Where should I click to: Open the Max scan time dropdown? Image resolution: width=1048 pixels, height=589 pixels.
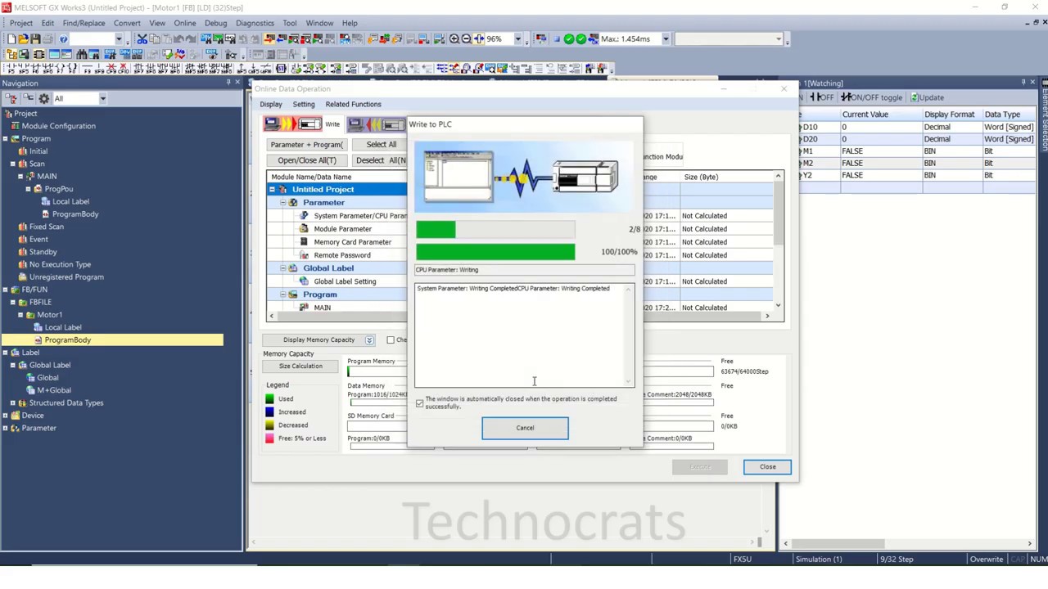tap(666, 38)
